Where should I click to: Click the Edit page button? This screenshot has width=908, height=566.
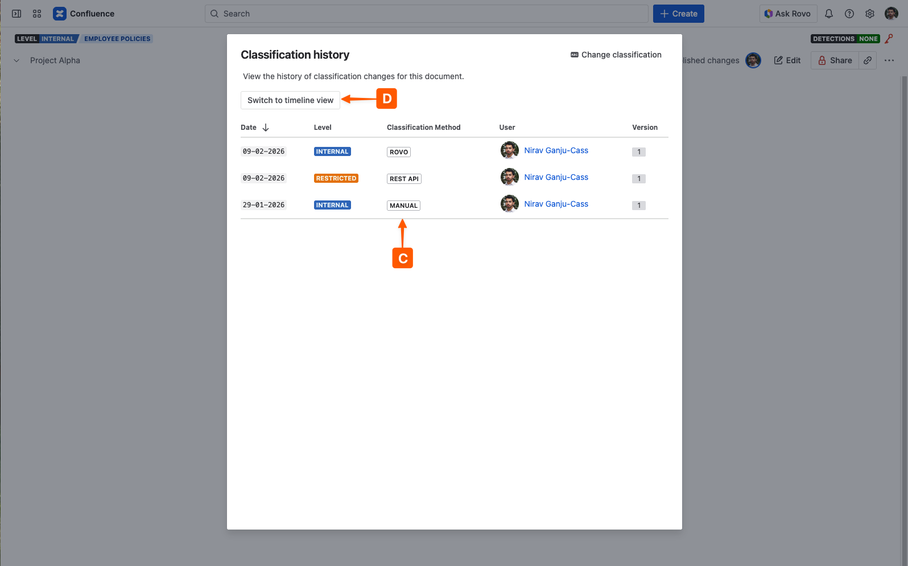point(787,60)
